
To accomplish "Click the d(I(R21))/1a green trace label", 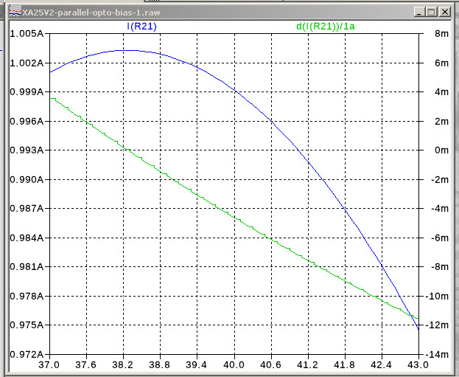I will (325, 27).
